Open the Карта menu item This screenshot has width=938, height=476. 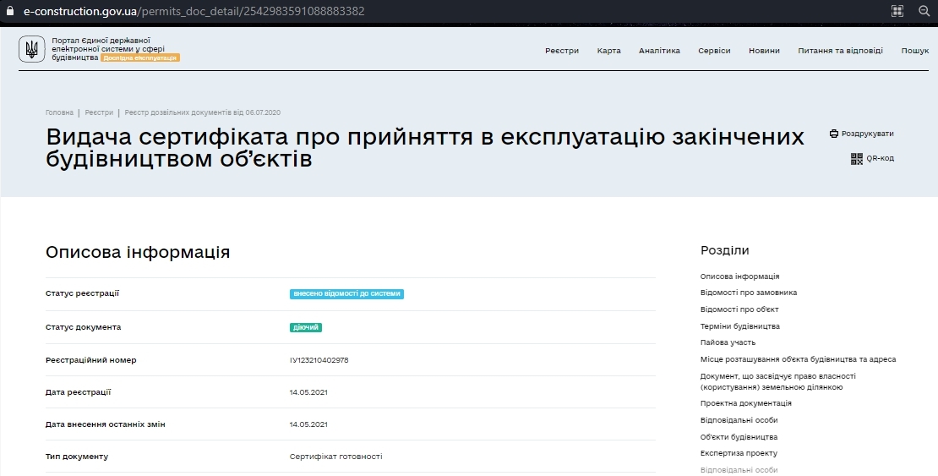coord(608,51)
